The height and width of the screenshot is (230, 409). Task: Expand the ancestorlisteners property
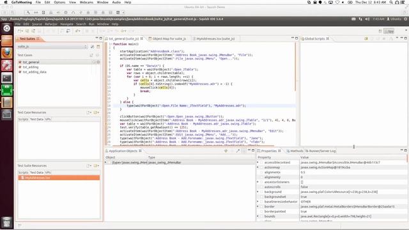click(258, 182)
